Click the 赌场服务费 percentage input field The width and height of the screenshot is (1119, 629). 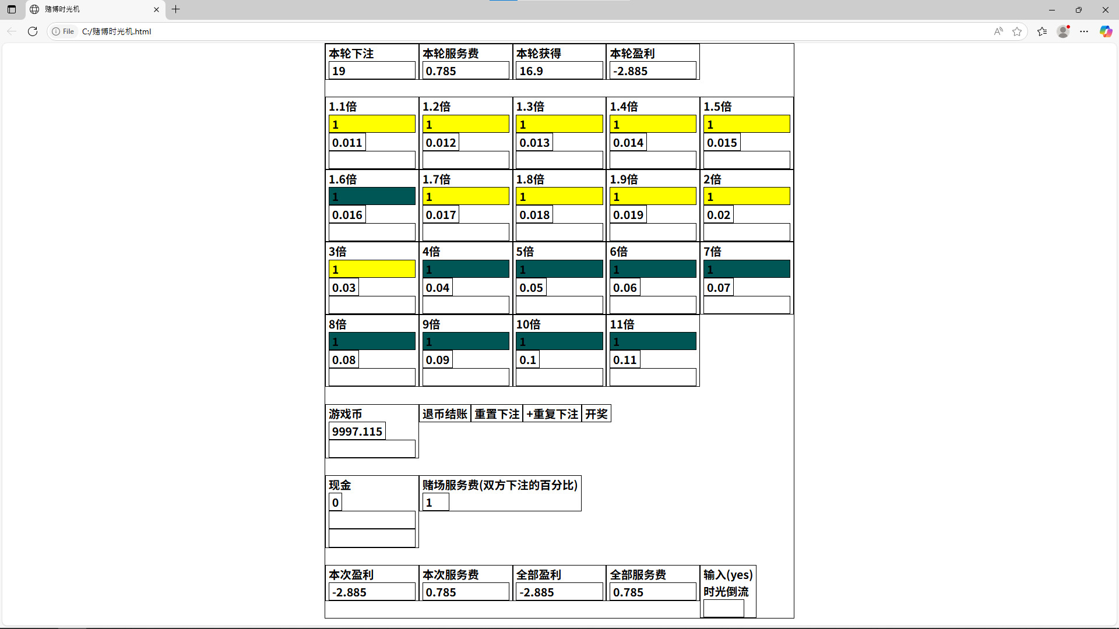tap(435, 503)
